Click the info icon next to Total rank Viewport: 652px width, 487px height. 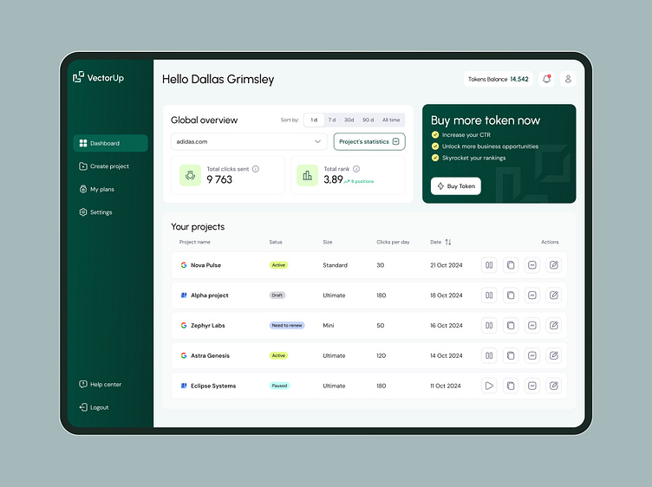coord(356,169)
